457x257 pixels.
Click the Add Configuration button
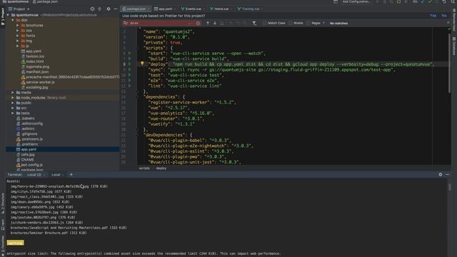[x=356, y=1]
